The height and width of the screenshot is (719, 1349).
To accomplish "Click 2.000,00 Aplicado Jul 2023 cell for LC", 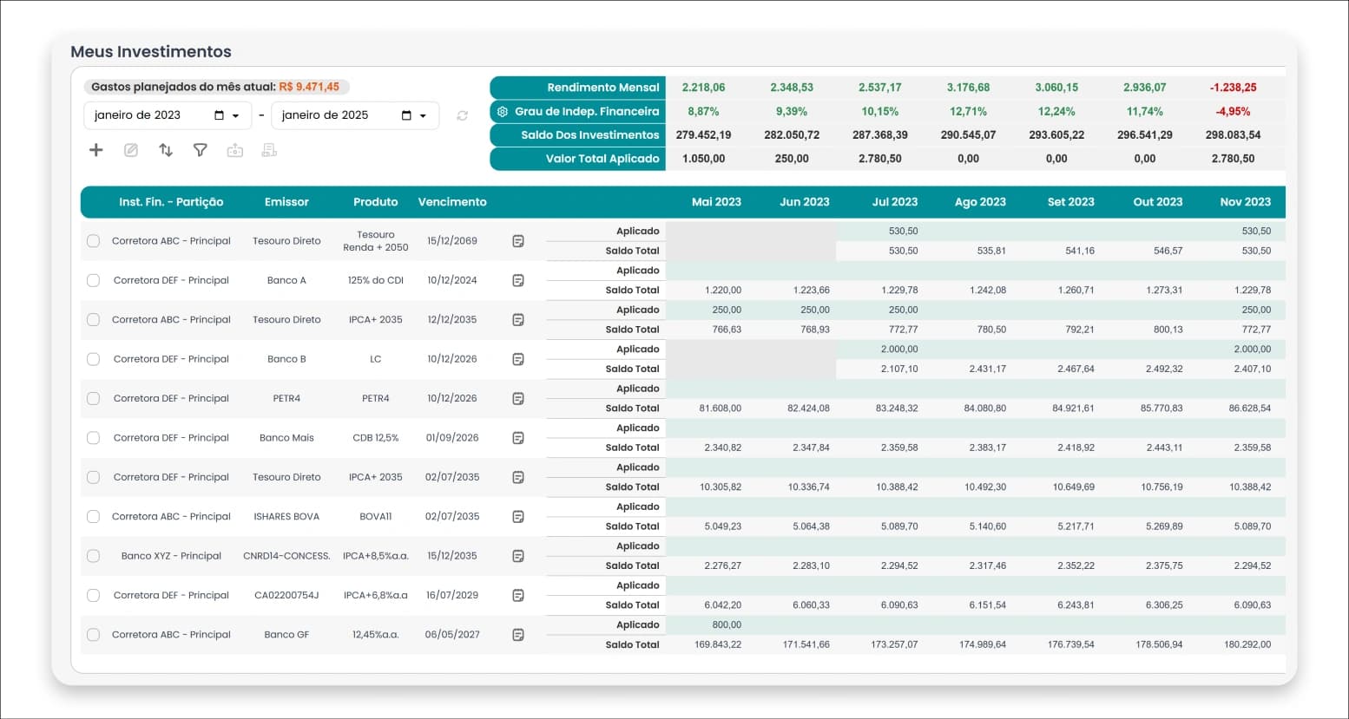I will pos(899,349).
